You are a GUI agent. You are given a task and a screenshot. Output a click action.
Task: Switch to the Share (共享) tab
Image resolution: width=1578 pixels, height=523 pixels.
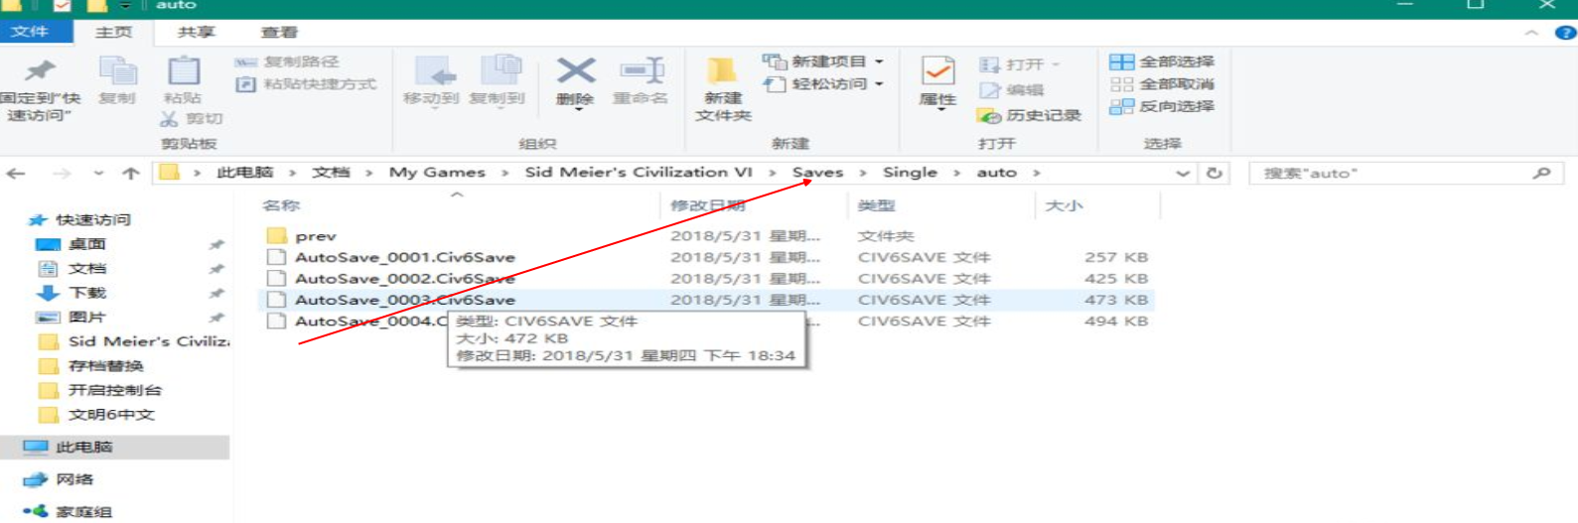[x=196, y=32]
